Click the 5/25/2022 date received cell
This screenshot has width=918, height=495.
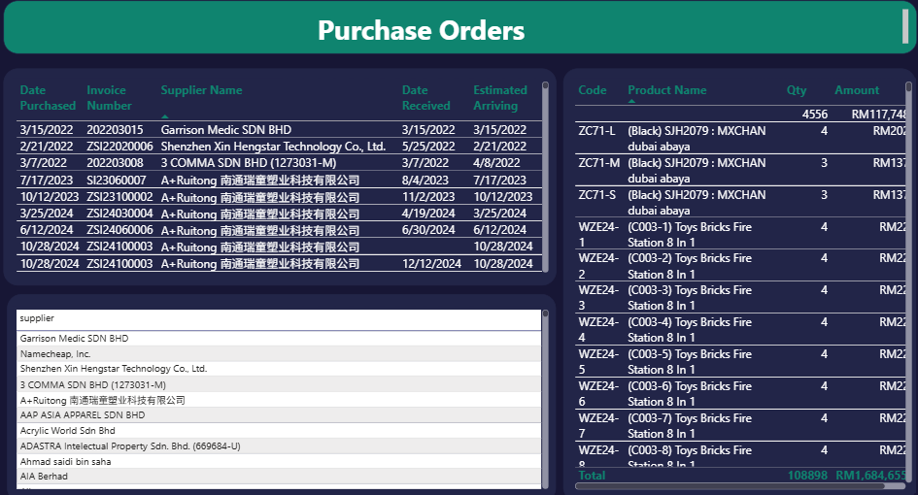coord(428,146)
